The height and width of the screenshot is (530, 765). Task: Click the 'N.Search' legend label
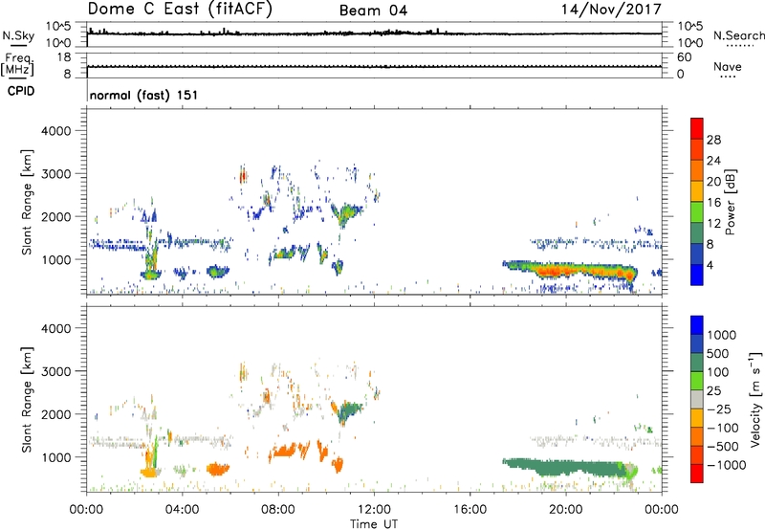point(738,35)
